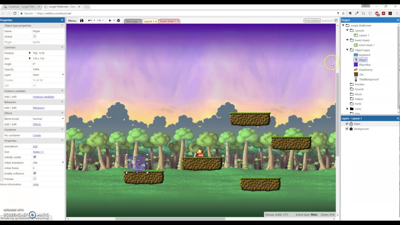The height and width of the screenshot is (225, 400).
Task: Click the SnailEnemy object icon
Action: point(356,70)
